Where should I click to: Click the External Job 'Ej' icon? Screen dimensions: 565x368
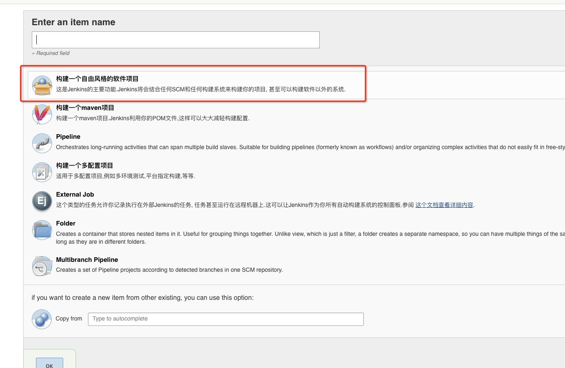42,201
